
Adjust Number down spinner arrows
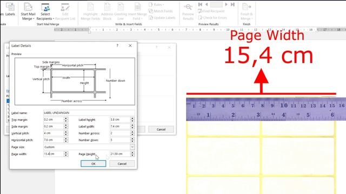tap(132, 140)
